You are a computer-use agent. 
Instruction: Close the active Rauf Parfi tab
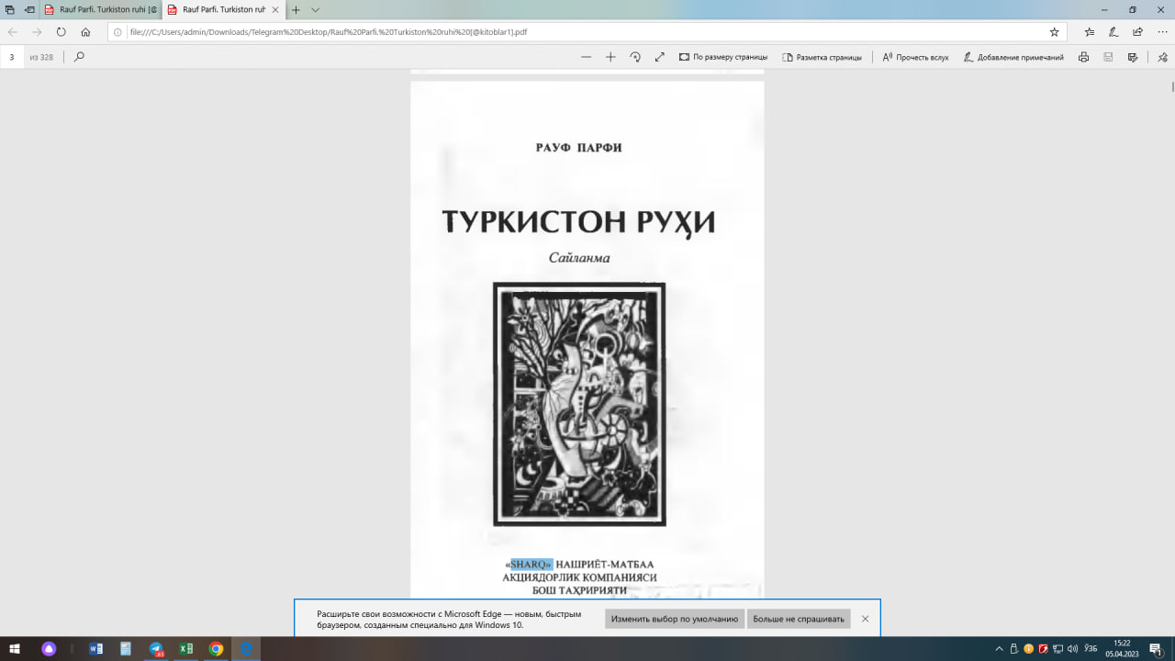(x=275, y=9)
